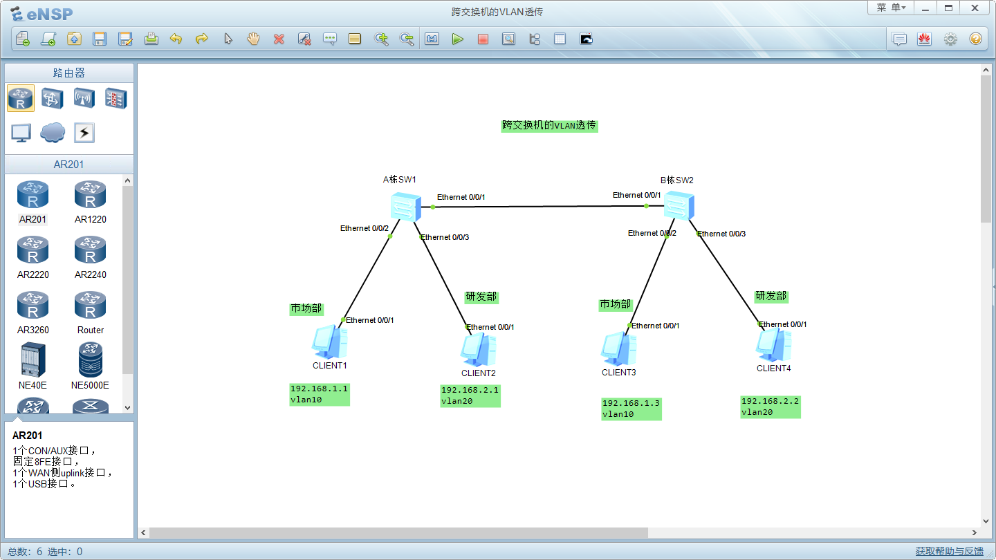Click the red X delete tool
This screenshot has height=560, width=996.
[279, 39]
